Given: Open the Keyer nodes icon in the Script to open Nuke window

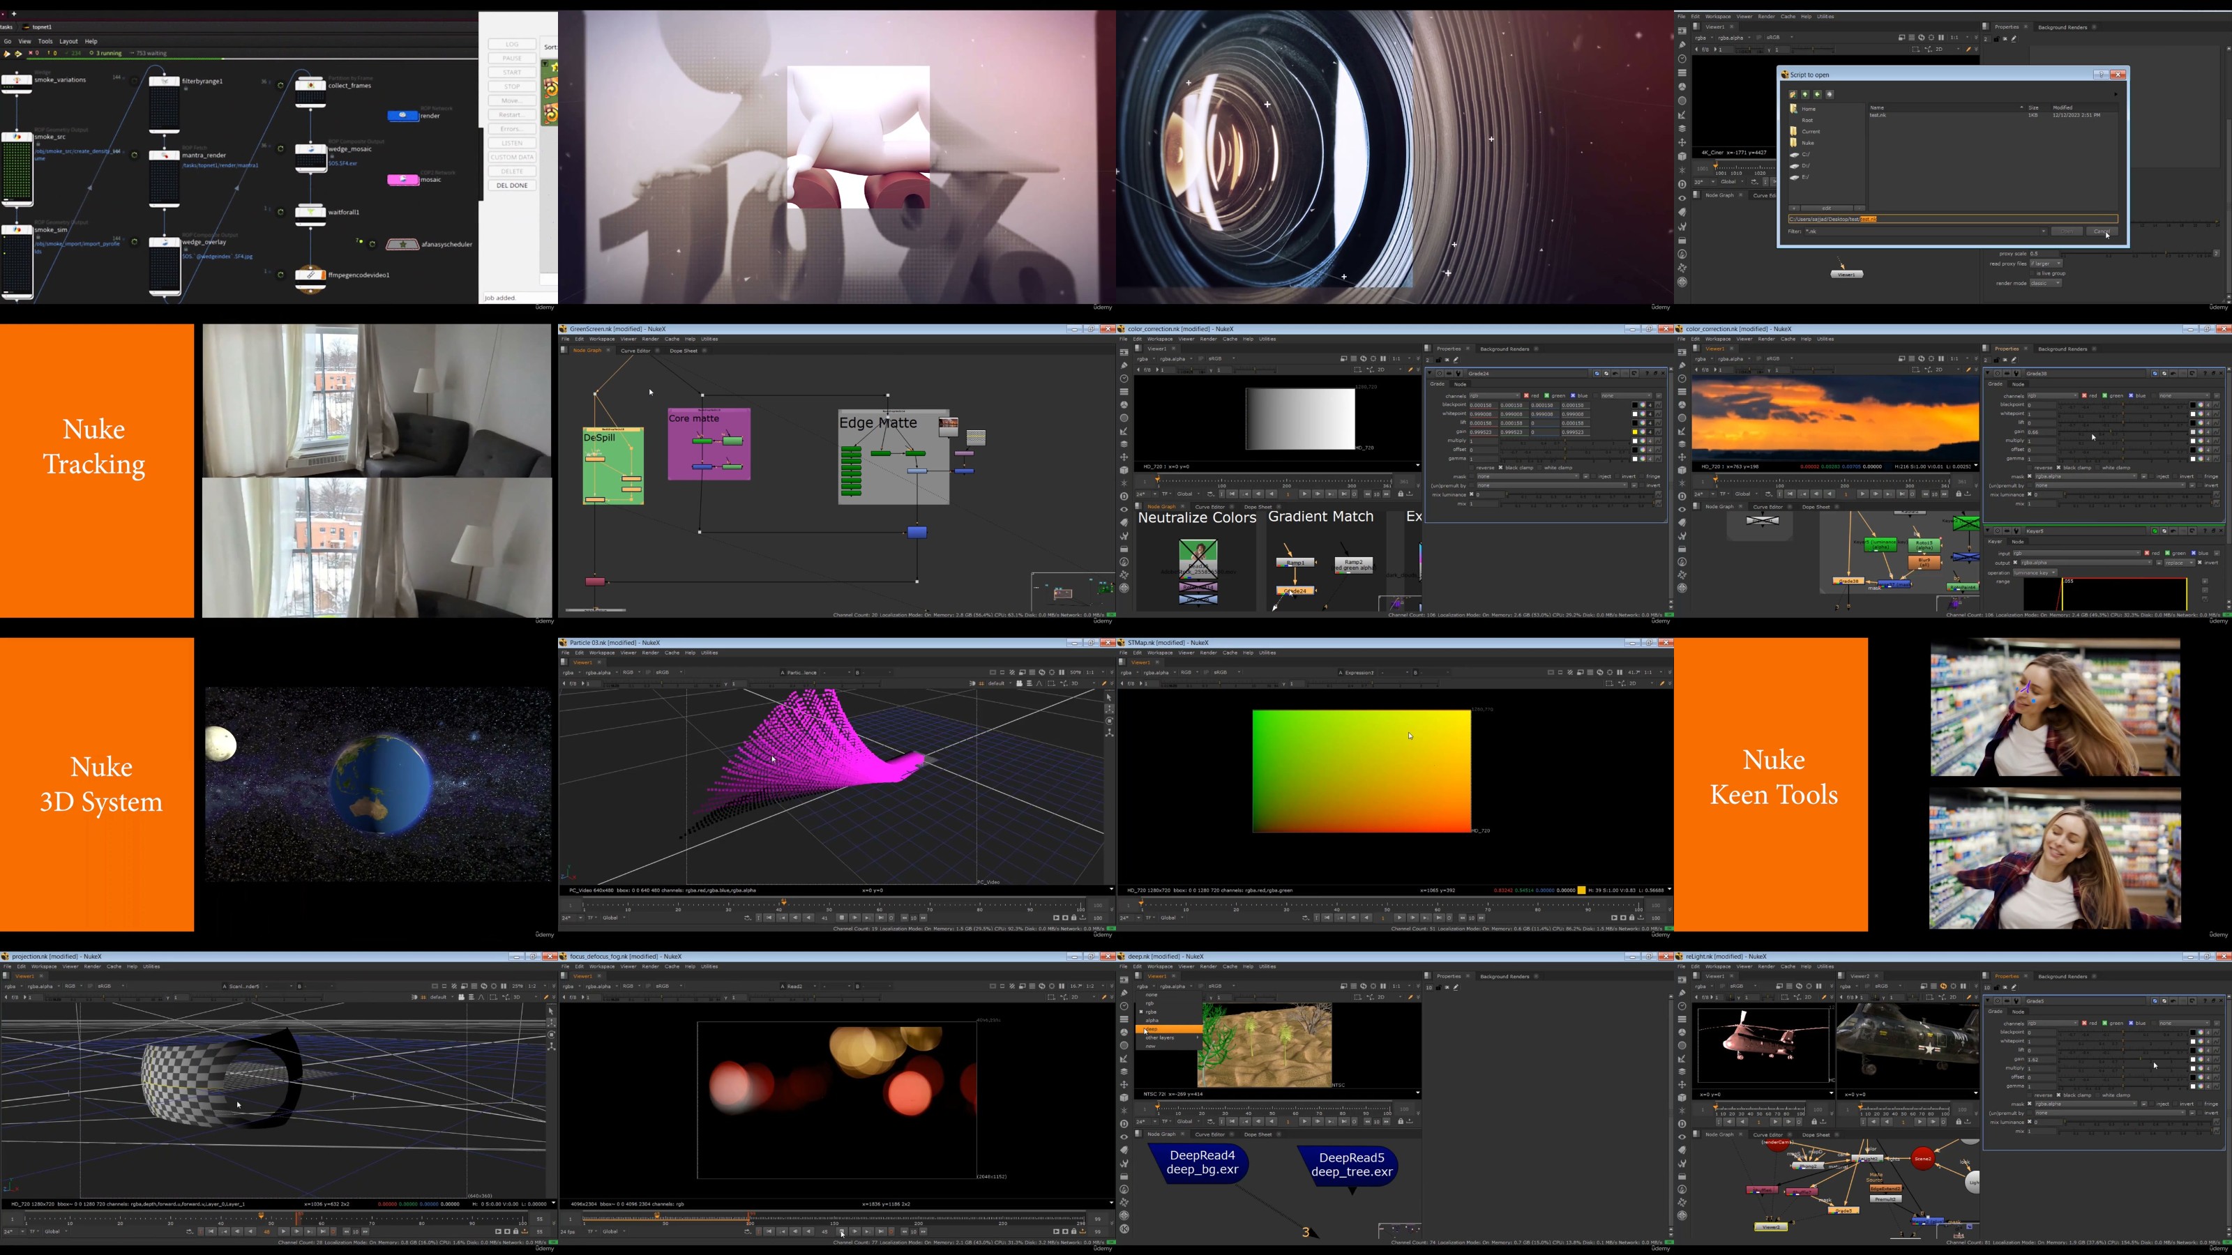Looking at the screenshot, I should coord(1682,114).
